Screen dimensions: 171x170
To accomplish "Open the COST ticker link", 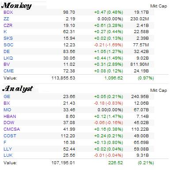I will [x=10, y=136].
